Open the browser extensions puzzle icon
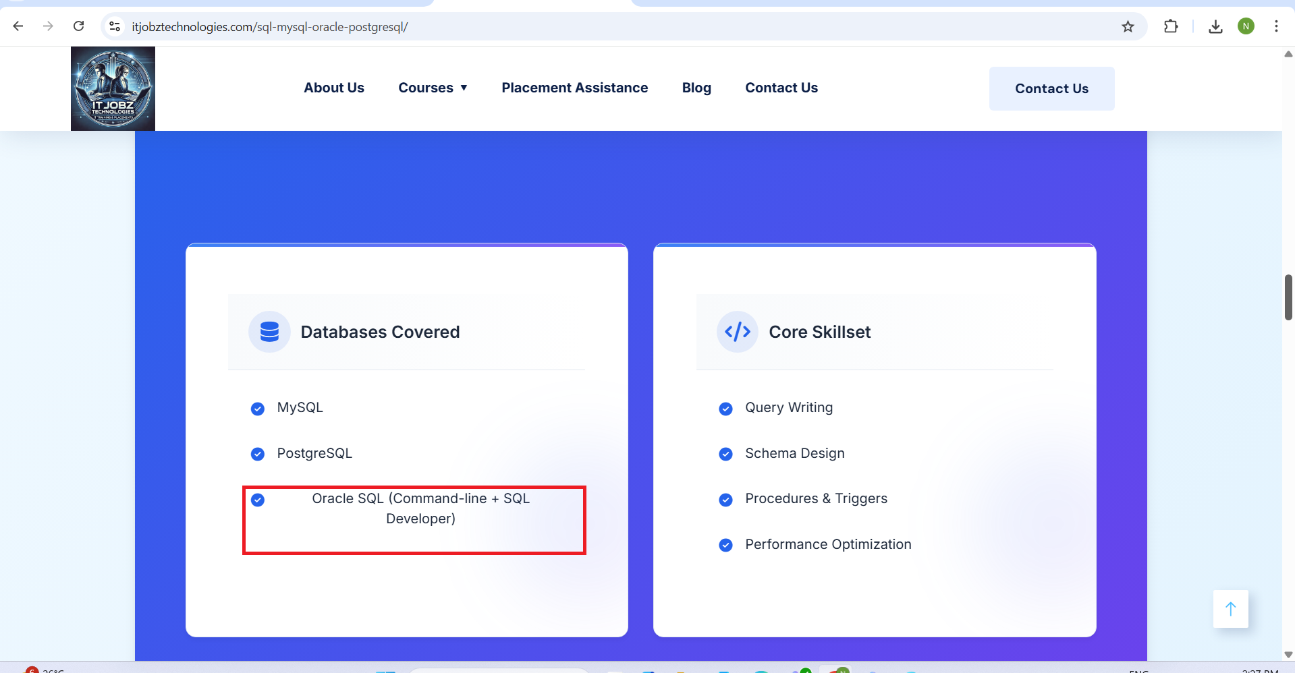 click(1171, 26)
